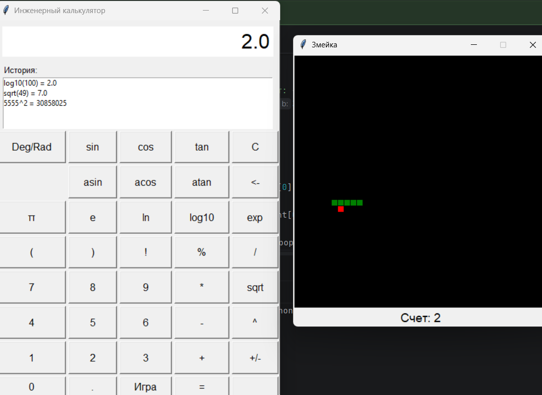Select history entry 5555^2 = 30858025
The image size is (542, 395).
[35, 103]
